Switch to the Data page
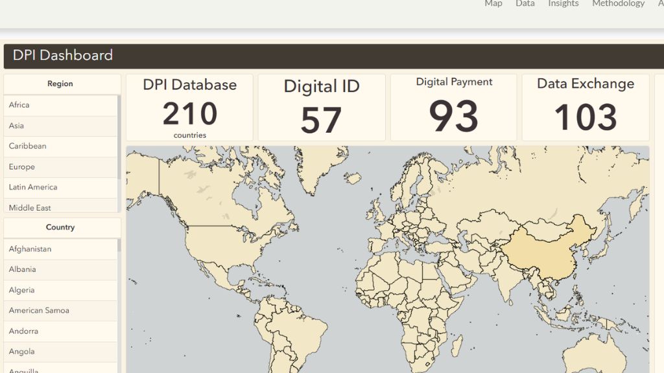 pos(525,4)
